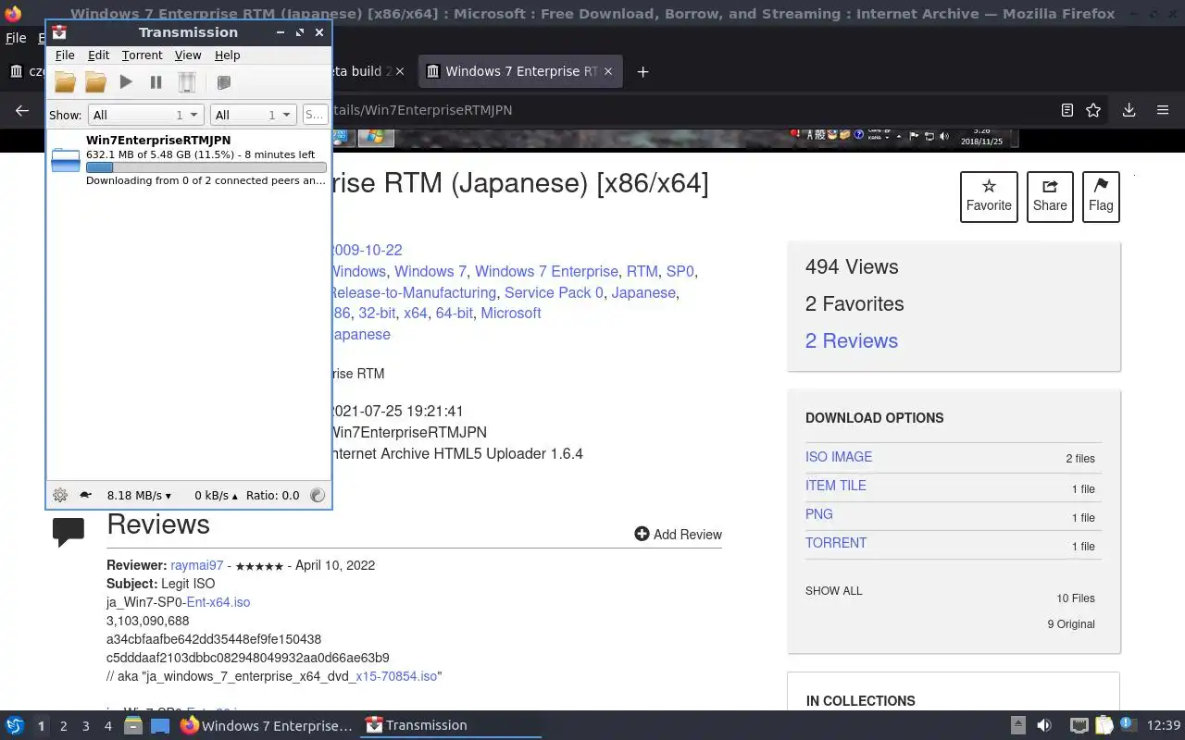Open the Torrent menu
Image resolution: width=1185 pixels, height=740 pixels.
coord(142,55)
